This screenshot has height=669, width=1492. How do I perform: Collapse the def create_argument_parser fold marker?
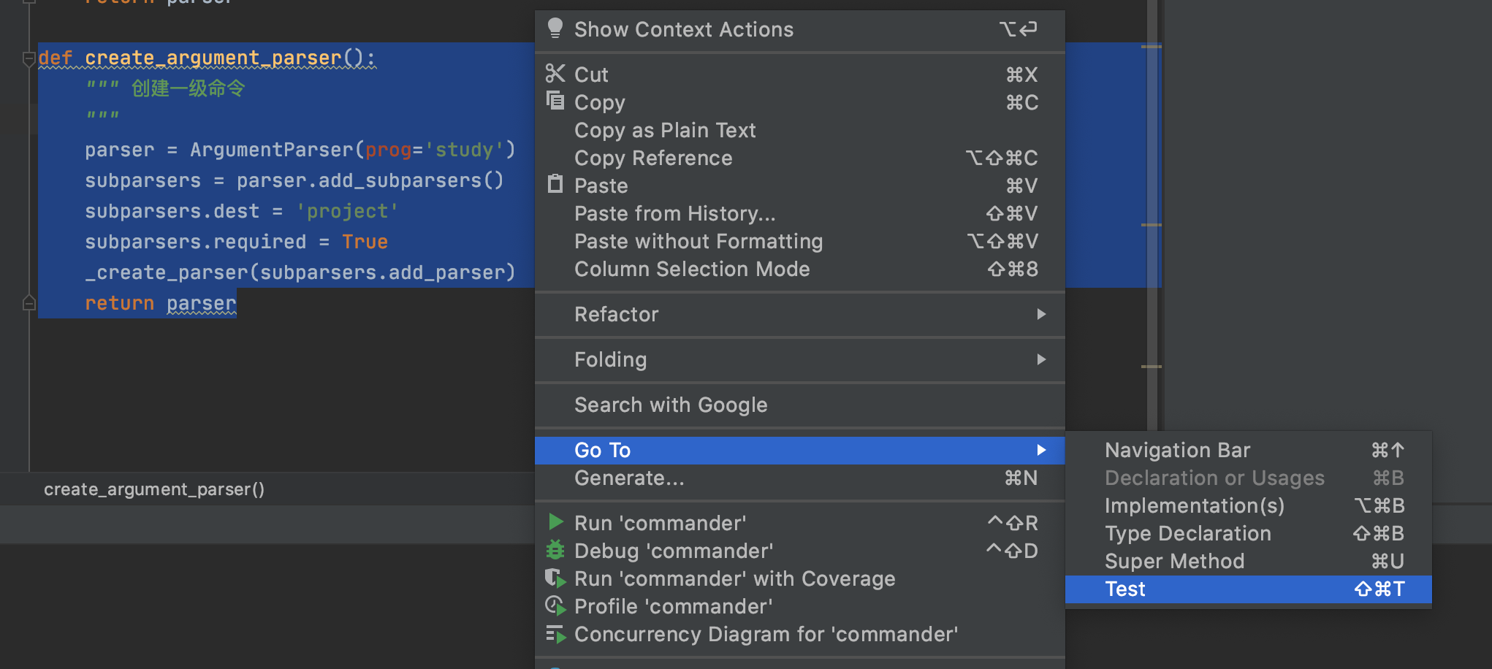28,58
